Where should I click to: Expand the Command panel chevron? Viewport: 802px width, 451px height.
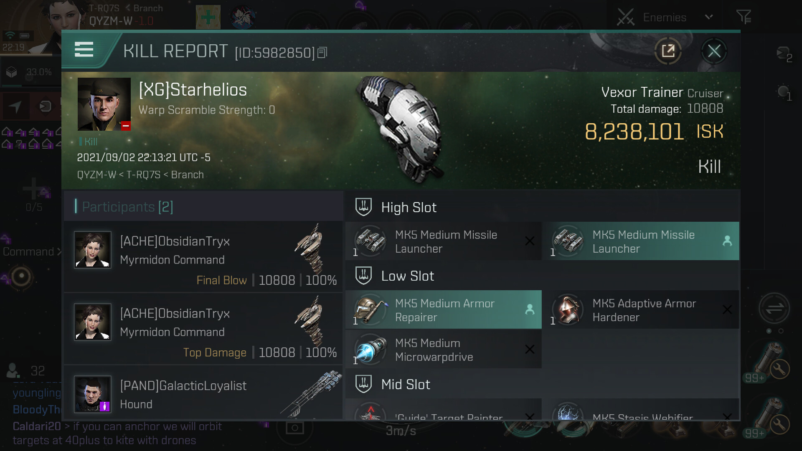click(59, 252)
